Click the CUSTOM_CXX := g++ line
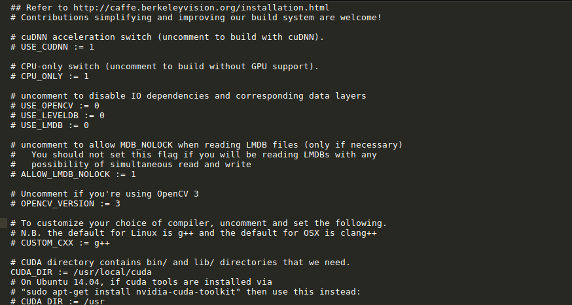Screen dimensions: 572x305 click(x=60, y=243)
